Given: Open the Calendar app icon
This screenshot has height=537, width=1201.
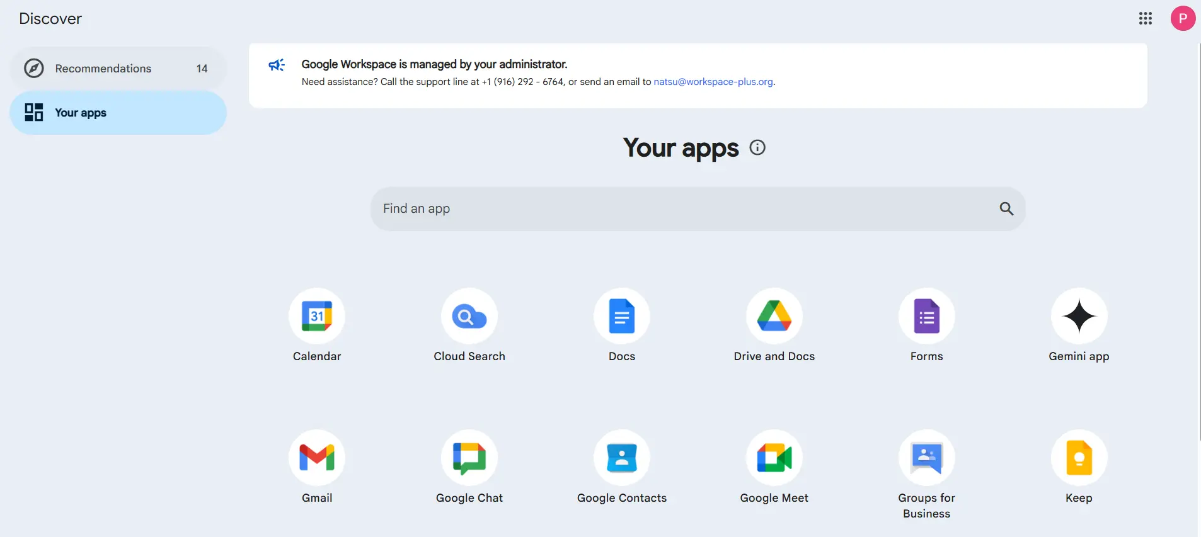Looking at the screenshot, I should [317, 316].
